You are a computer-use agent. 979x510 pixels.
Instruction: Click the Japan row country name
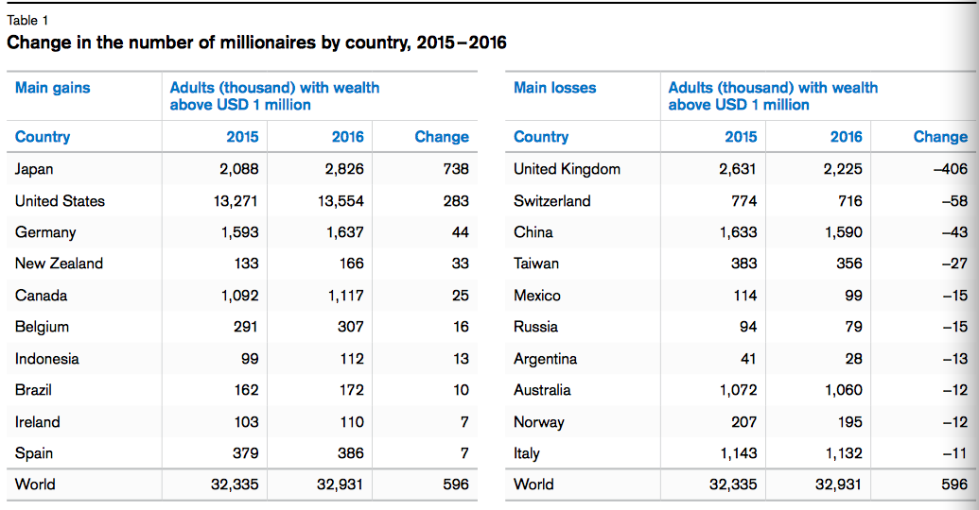(x=34, y=169)
